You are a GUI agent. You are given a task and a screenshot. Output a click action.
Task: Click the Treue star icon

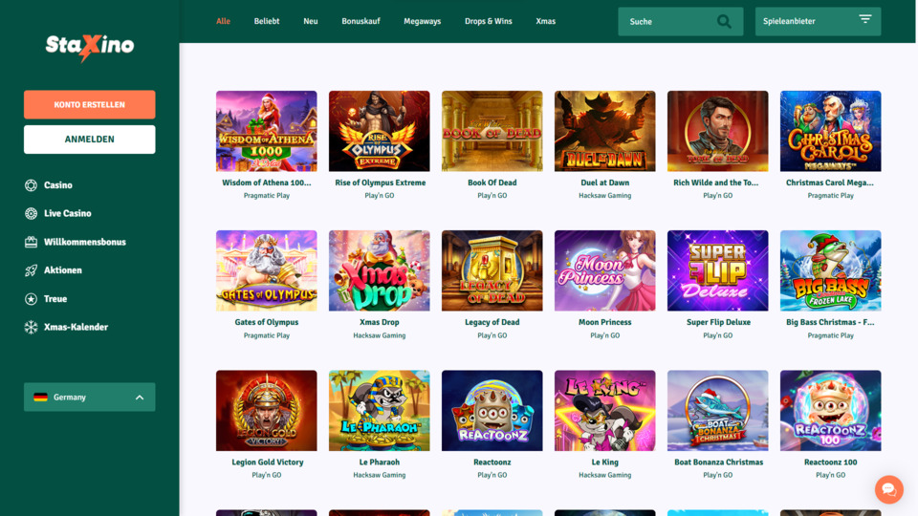31,299
